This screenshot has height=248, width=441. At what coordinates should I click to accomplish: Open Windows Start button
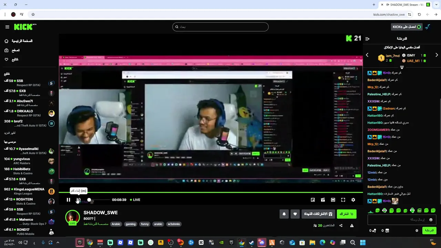tap(363, 242)
